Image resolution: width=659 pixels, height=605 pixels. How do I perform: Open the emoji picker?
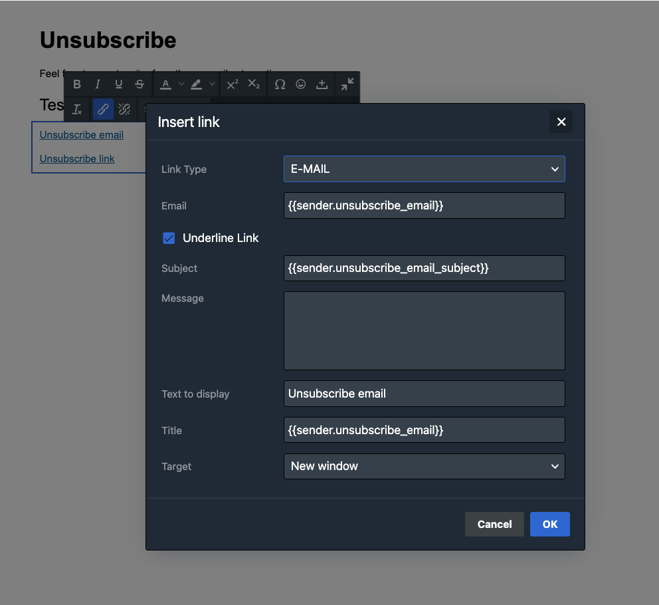coord(301,84)
